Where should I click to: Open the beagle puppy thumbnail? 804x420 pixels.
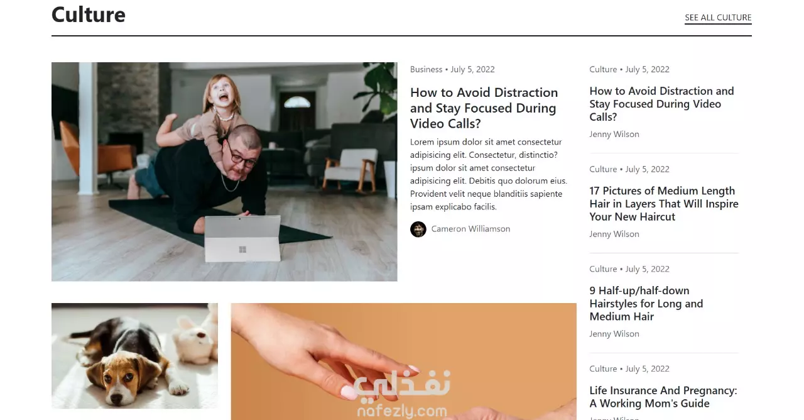pos(134,356)
